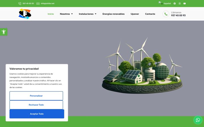Click the Rechazar Todo button
The height and width of the screenshot is (127, 204).
coord(36,105)
